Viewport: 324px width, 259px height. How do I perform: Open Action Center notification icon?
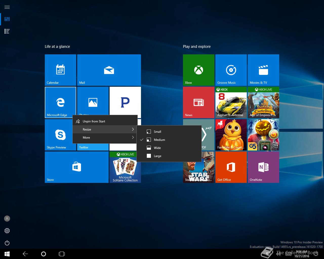pos(315,254)
